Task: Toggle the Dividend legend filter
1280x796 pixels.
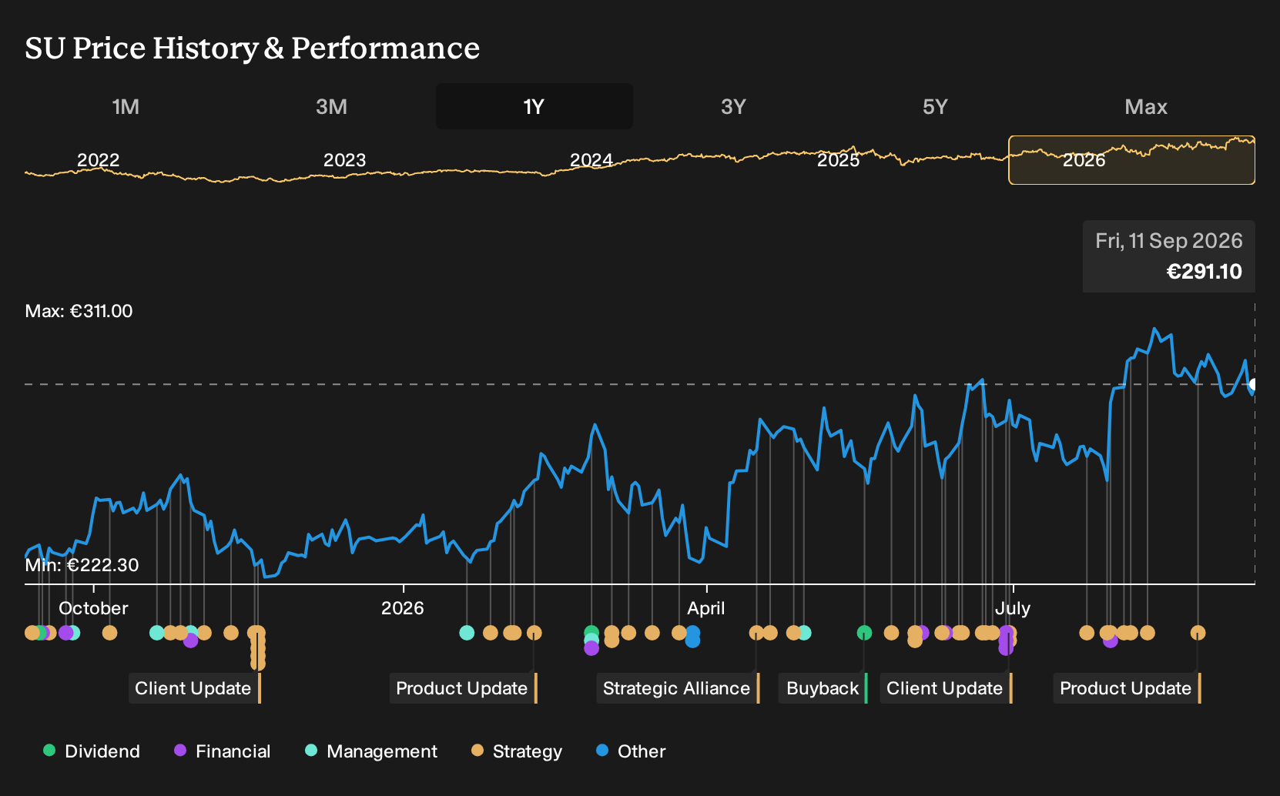Action: [92, 751]
